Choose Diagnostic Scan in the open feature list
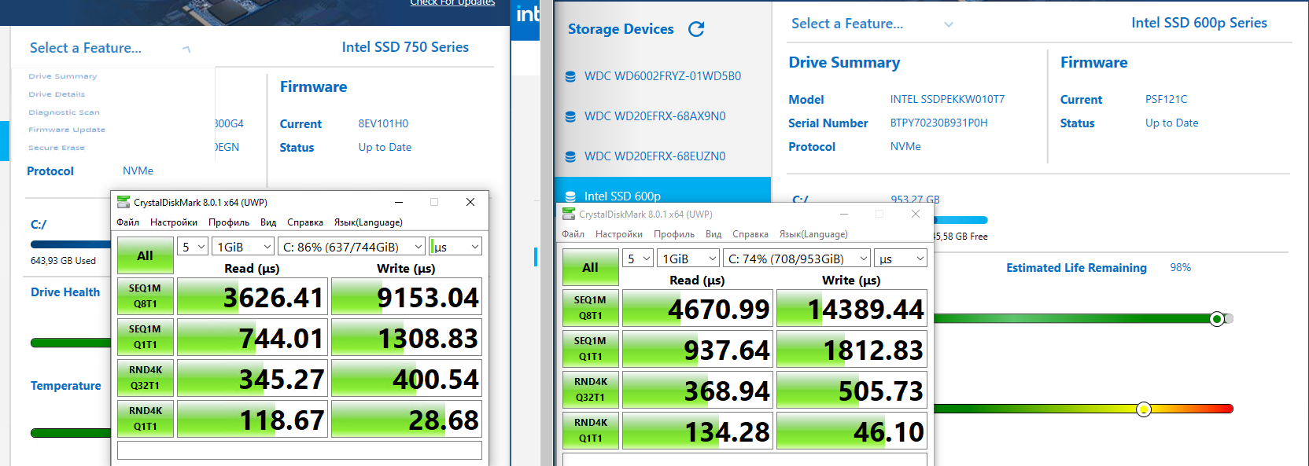Viewport: 1309px width, 466px height. [x=64, y=112]
